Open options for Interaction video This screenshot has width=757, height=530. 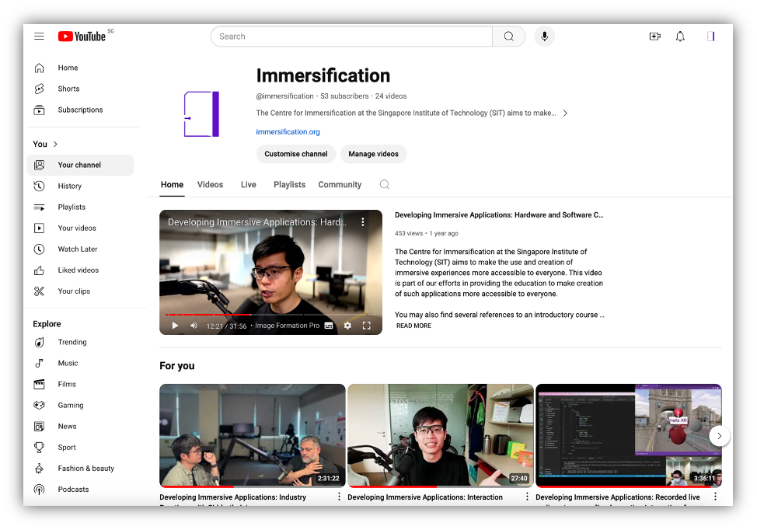(x=527, y=497)
